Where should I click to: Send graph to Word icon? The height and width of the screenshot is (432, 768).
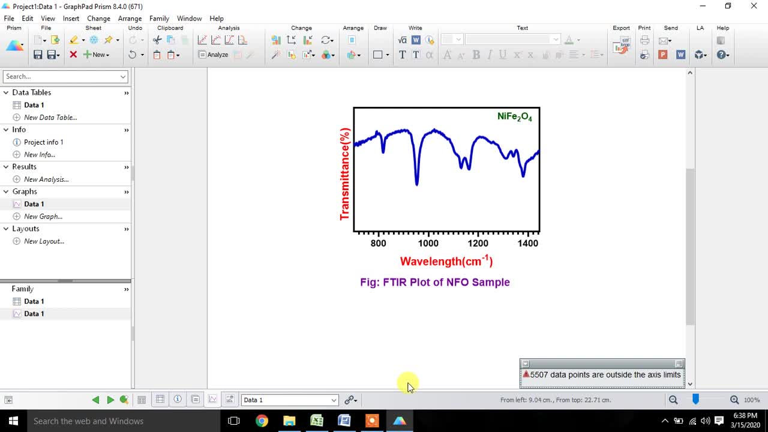(x=681, y=55)
